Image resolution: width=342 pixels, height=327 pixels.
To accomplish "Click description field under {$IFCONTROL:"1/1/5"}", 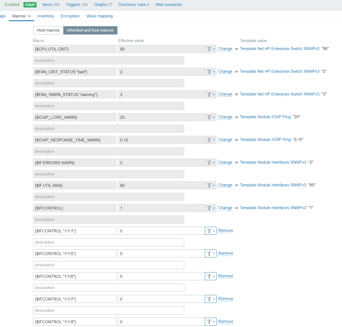I will click(x=109, y=265).
